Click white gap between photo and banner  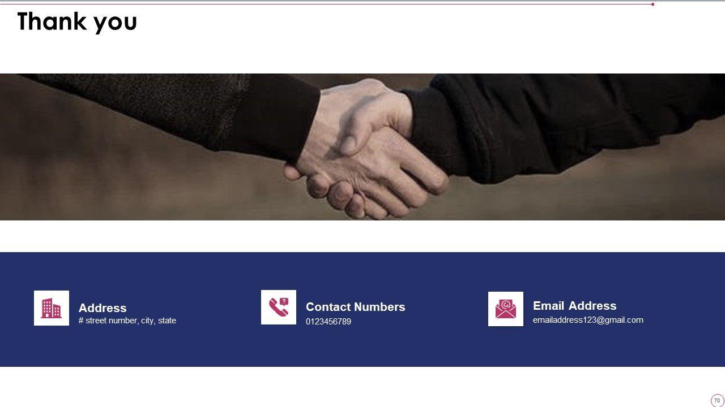click(x=362, y=236)
